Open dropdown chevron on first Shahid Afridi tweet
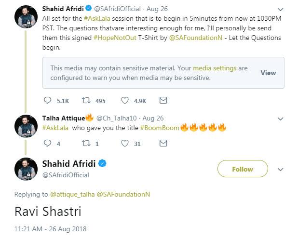 pyautogui.click(x=281, y=9)
